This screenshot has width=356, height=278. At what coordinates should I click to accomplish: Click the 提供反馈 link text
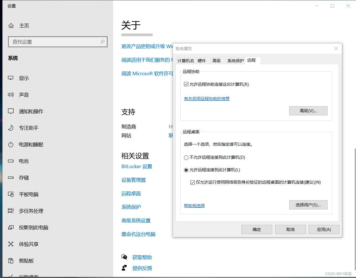pyautogui.click(x=142, y=268)
